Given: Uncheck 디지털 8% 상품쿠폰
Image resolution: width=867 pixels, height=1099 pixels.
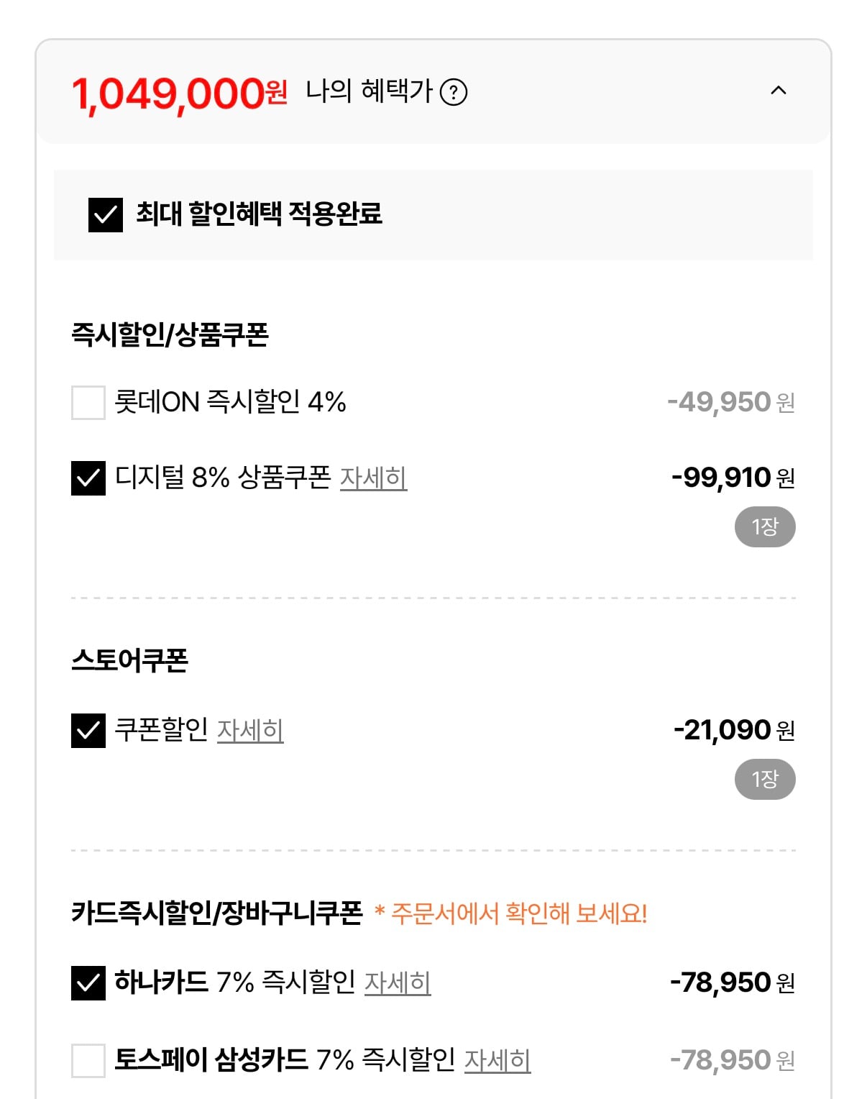Looking at the screenshot, I should pos(88,478).
